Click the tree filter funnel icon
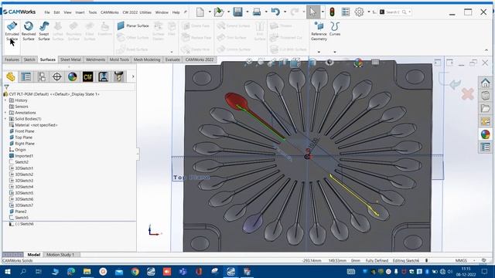The image size is (495, 278). coord(6,87)
